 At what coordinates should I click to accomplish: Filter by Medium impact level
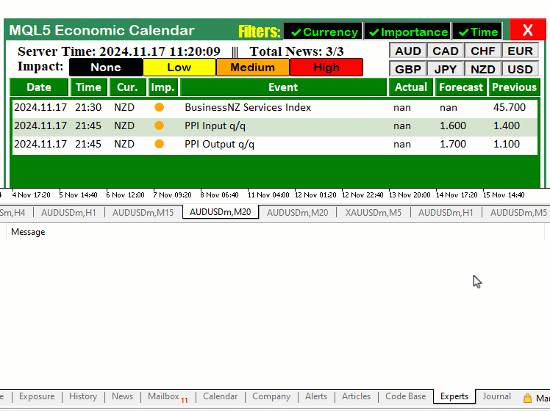point(252,68)
